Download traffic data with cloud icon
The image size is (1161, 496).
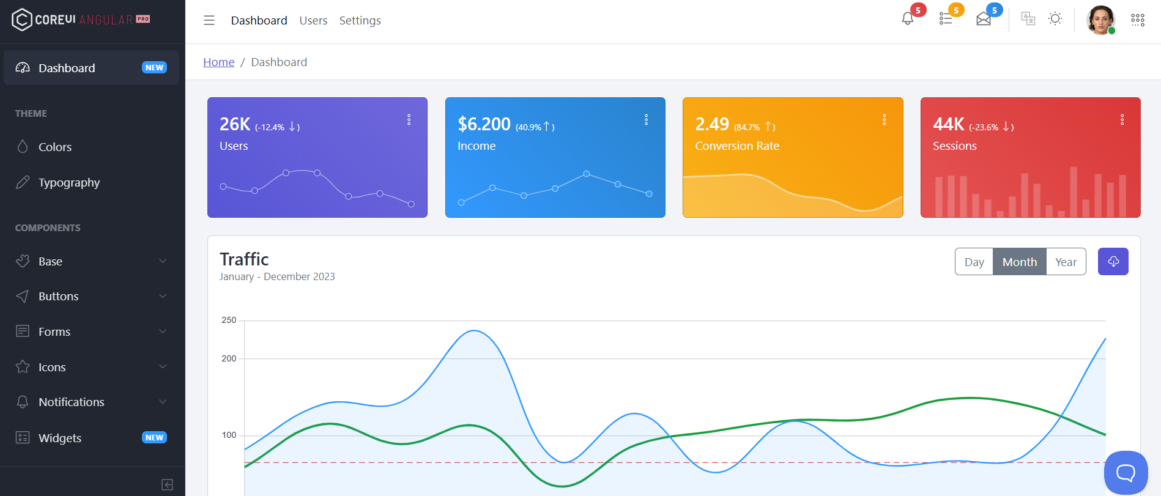click(x=1113, y=262)
